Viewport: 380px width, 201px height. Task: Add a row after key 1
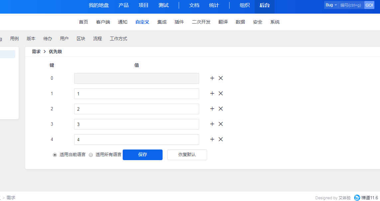coord(212,93)
